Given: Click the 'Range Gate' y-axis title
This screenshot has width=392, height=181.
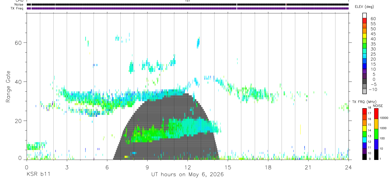Looking at the screenshot, I should coord(8,87).
